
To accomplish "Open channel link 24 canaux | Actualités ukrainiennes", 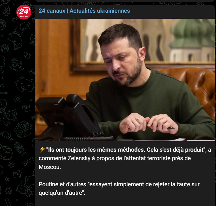I will (84, 11).
